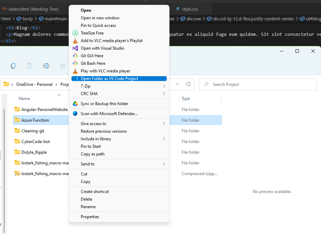Image resolution: width=321 pixels, height=234 pixels.
Task: Click the VS Code icon in highlighted entry
Action: pos(75,79)
